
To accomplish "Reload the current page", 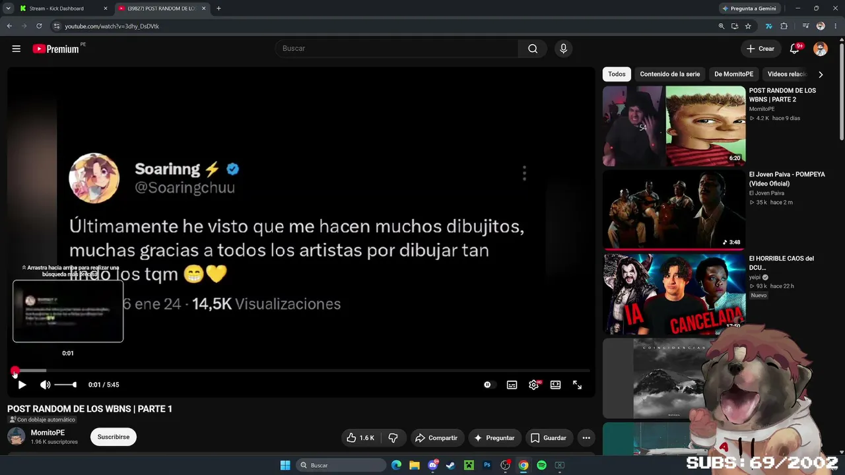I will click(x=39, y=26).
